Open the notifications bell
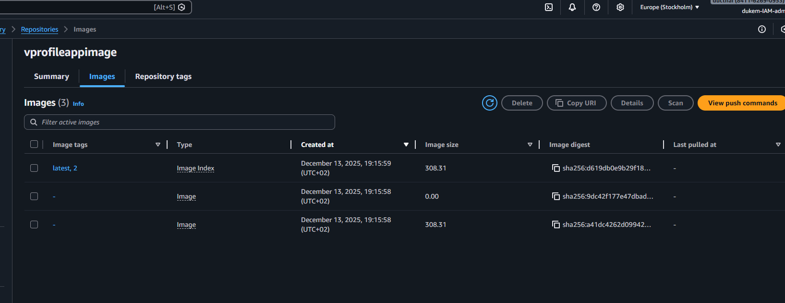 [572, 7]
